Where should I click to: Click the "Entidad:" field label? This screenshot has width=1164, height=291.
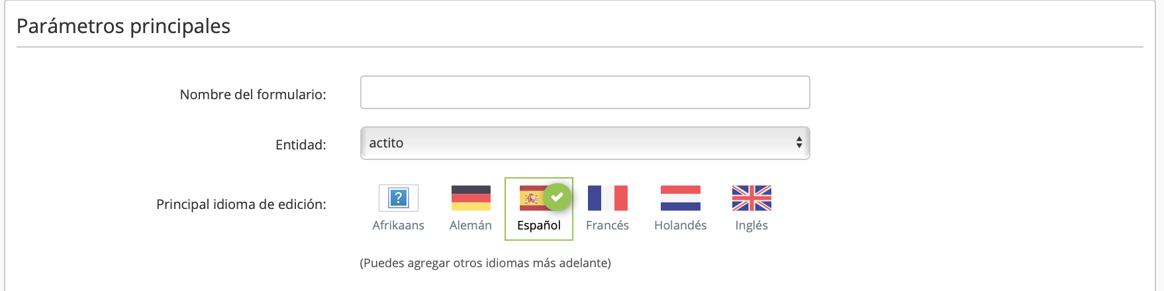click(301, 145)
